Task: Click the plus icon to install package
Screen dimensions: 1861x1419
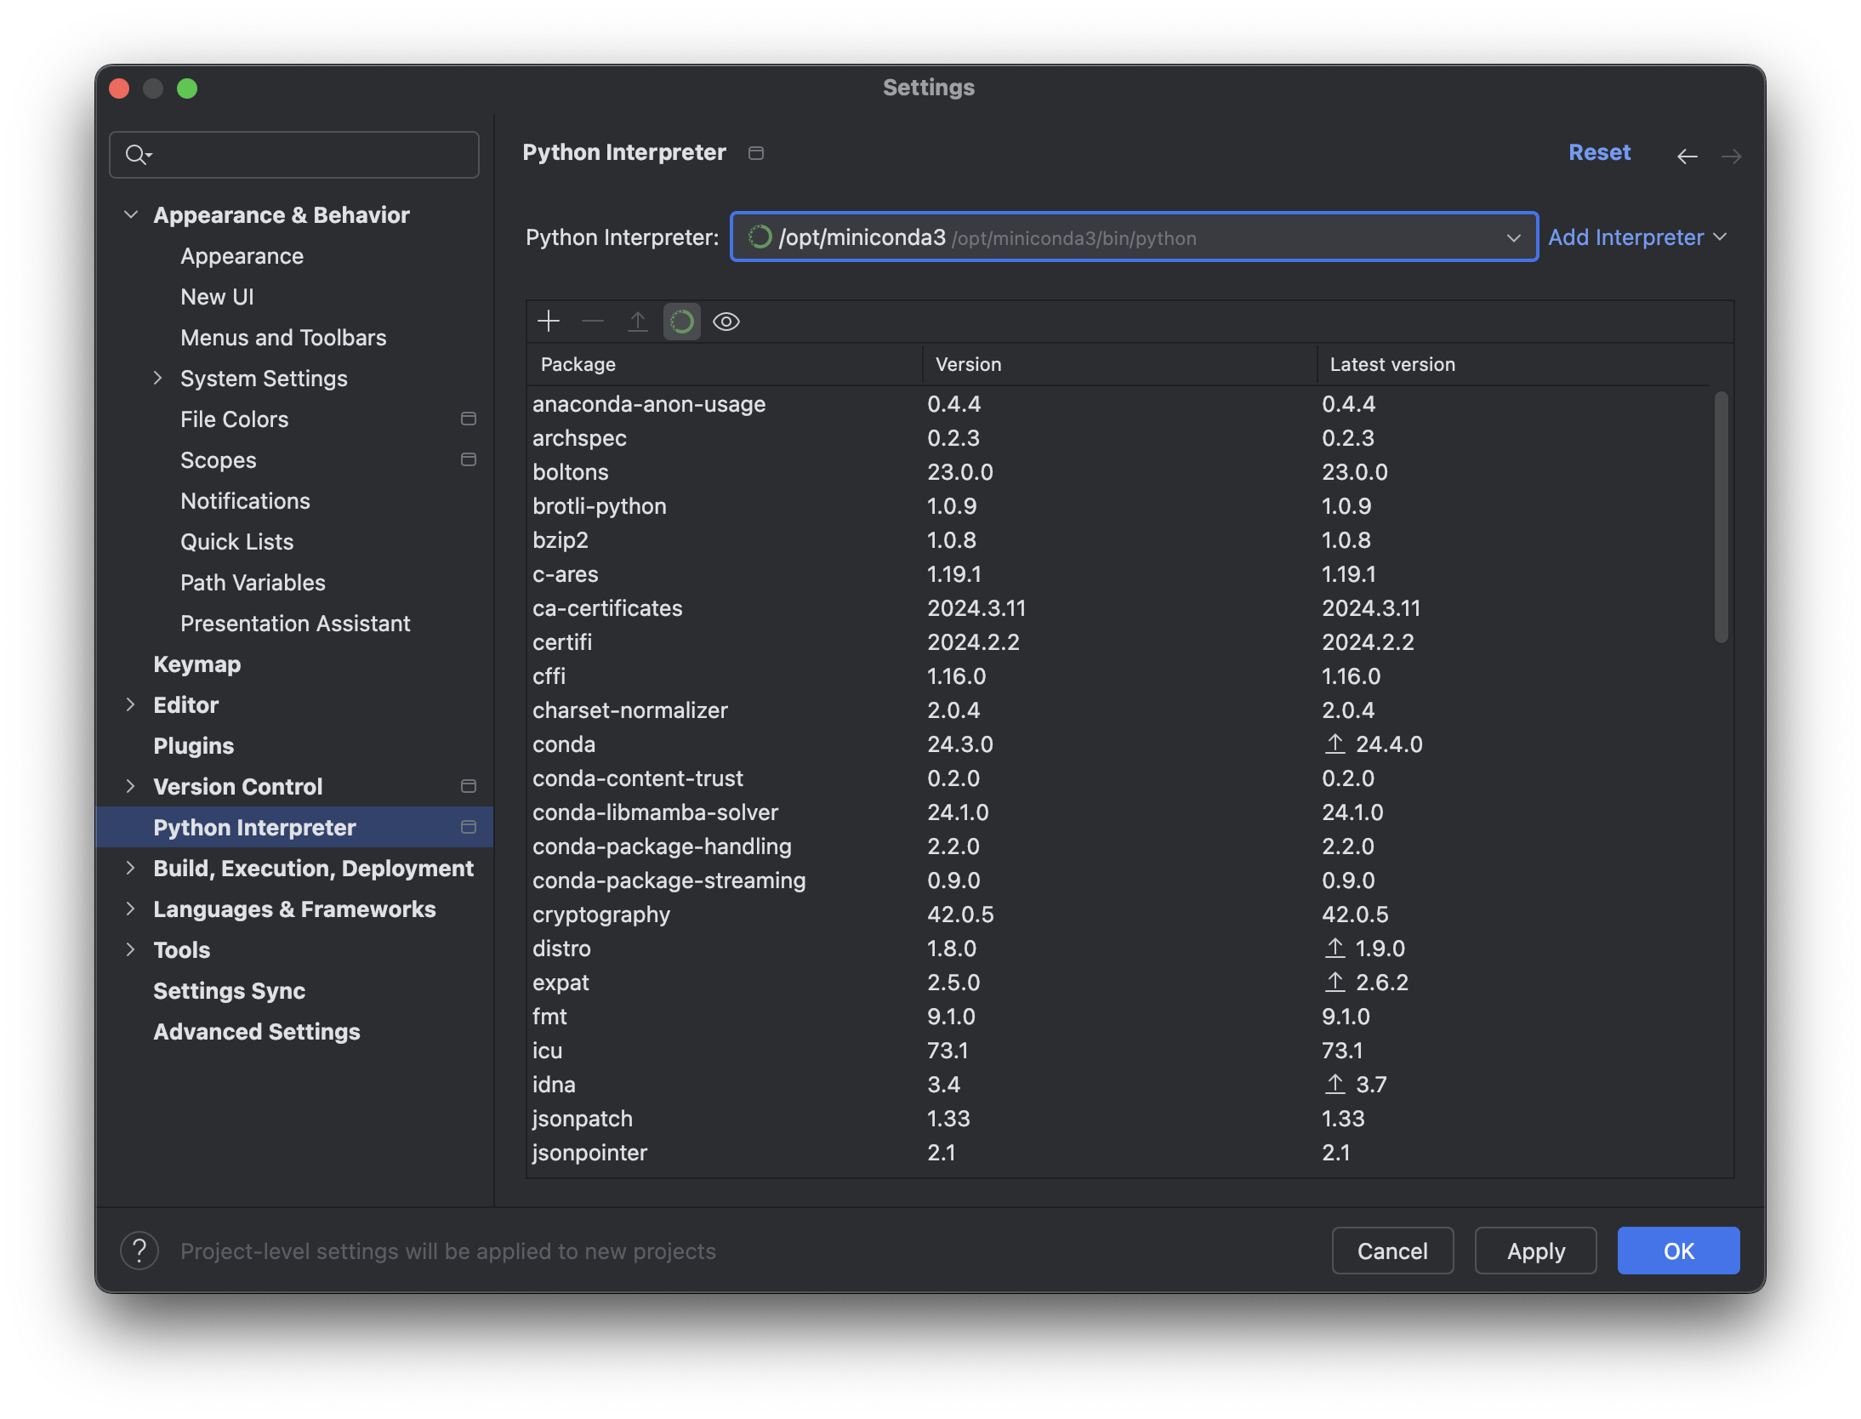Action: (549, 322)
